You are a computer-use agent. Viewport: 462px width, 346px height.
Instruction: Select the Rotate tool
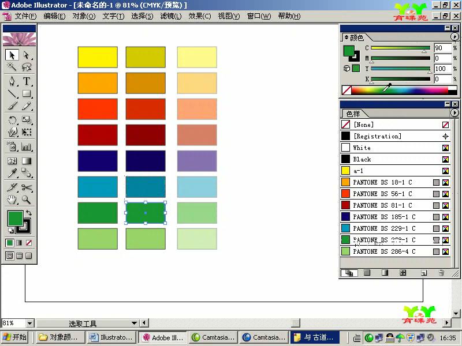[x=12, y=120]
